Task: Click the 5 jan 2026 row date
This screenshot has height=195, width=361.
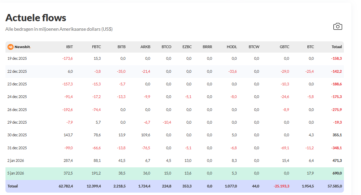Action: tap(16, 173)
